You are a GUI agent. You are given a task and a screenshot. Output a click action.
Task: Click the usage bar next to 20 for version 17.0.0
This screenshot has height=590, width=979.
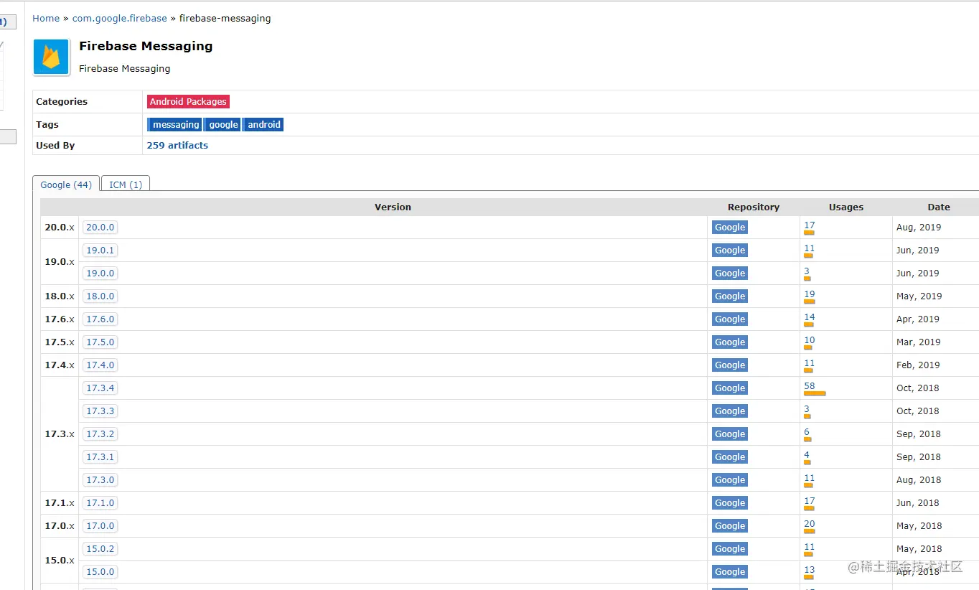tap(809, 531)
